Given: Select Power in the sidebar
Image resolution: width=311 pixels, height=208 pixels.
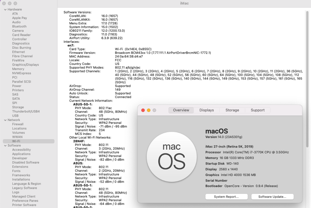Looking at the screenshot, I should click(x=17, y=86).
